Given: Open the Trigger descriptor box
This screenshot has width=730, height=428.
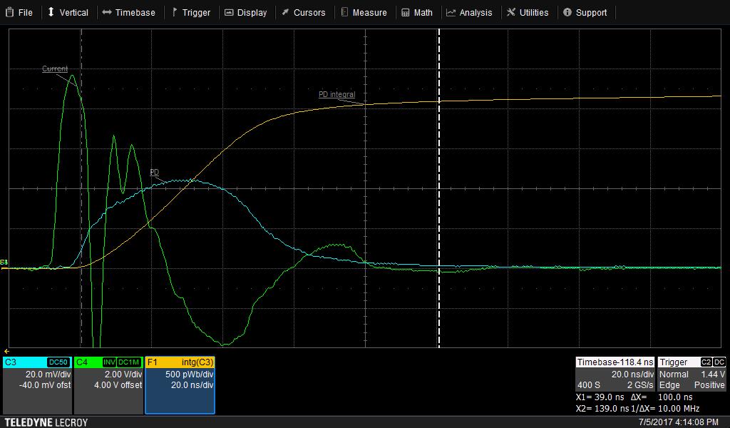Looking at the screenshot, I should coord(692,374).
